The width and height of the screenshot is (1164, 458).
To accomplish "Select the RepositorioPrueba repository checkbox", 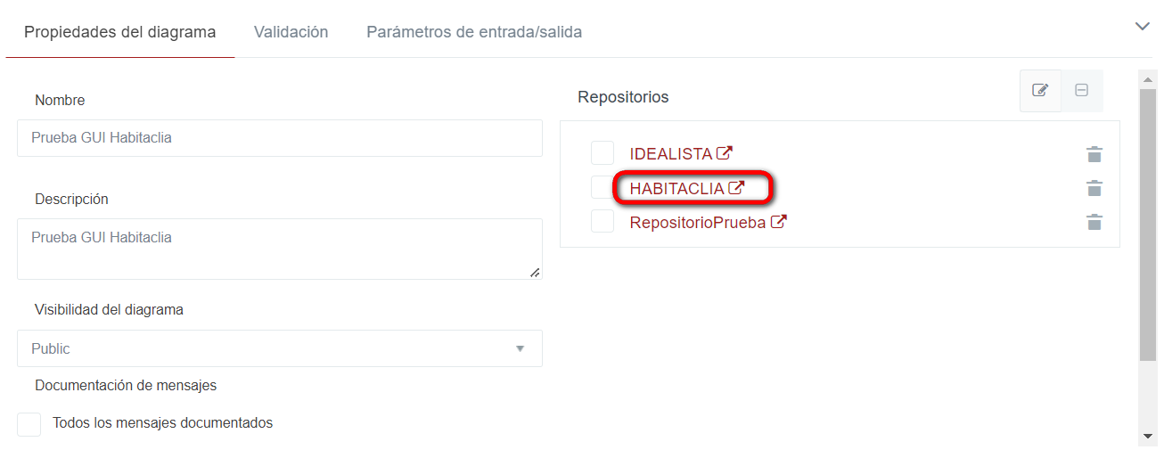I will click(602, 221).
